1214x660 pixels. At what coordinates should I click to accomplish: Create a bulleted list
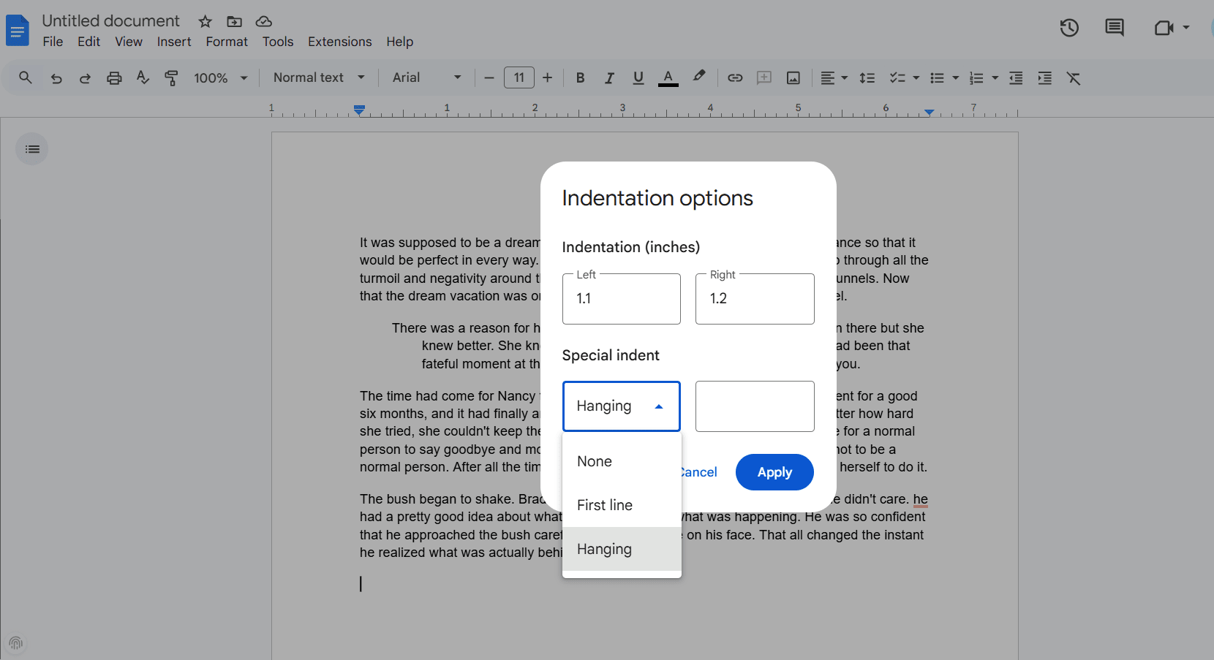[x=937, y=78]
